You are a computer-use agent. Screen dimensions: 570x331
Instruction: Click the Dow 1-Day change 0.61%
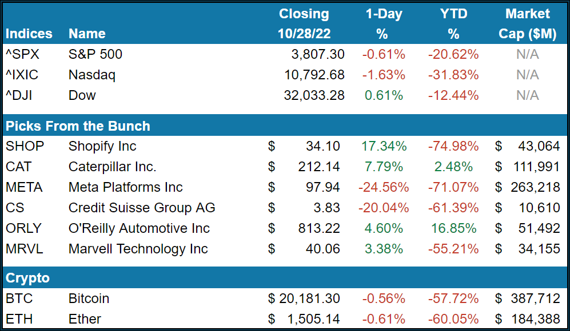[384, 95]
